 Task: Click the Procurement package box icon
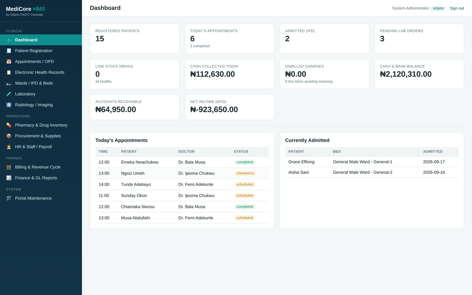point(9,136)
